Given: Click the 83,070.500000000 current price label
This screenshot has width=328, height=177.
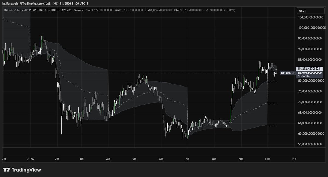Looking at the screenshot, I should pyautogui.click(x=310, y=73).
